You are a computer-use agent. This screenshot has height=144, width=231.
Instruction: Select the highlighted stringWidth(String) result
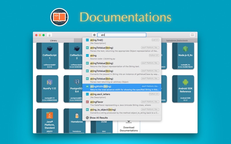click(x=122, y=88)
